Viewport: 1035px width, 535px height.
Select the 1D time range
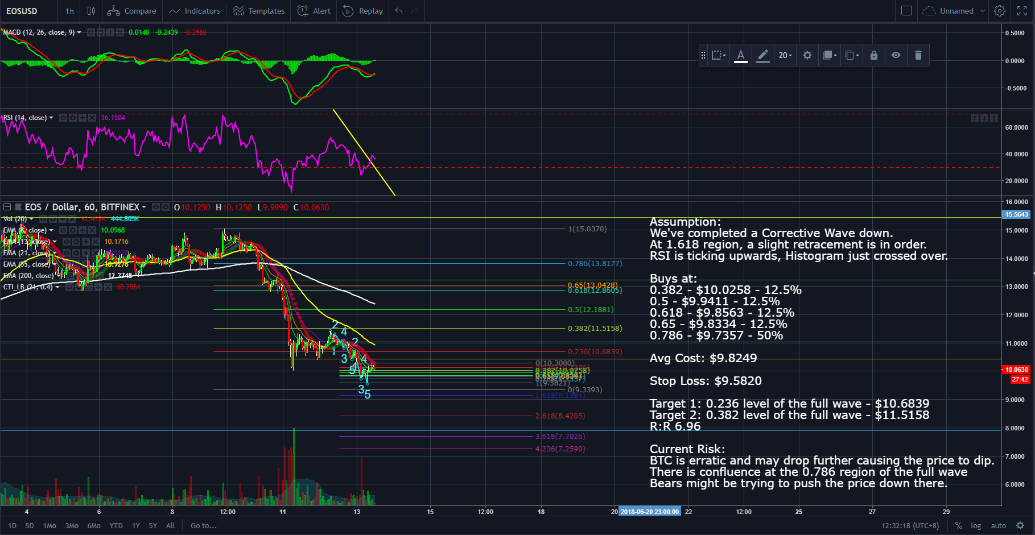(12, 526)
